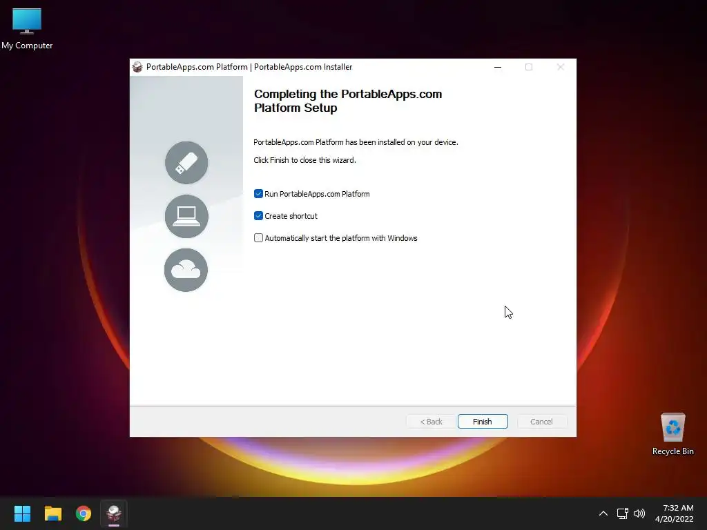Open My Computer desktop icon
The height and width of the screenshot is (530, 707).
[x=27, y=29]
